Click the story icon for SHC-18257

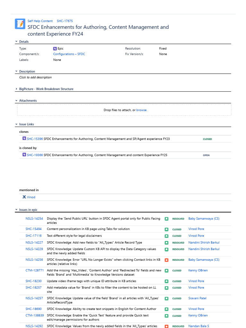pos(167,288)
